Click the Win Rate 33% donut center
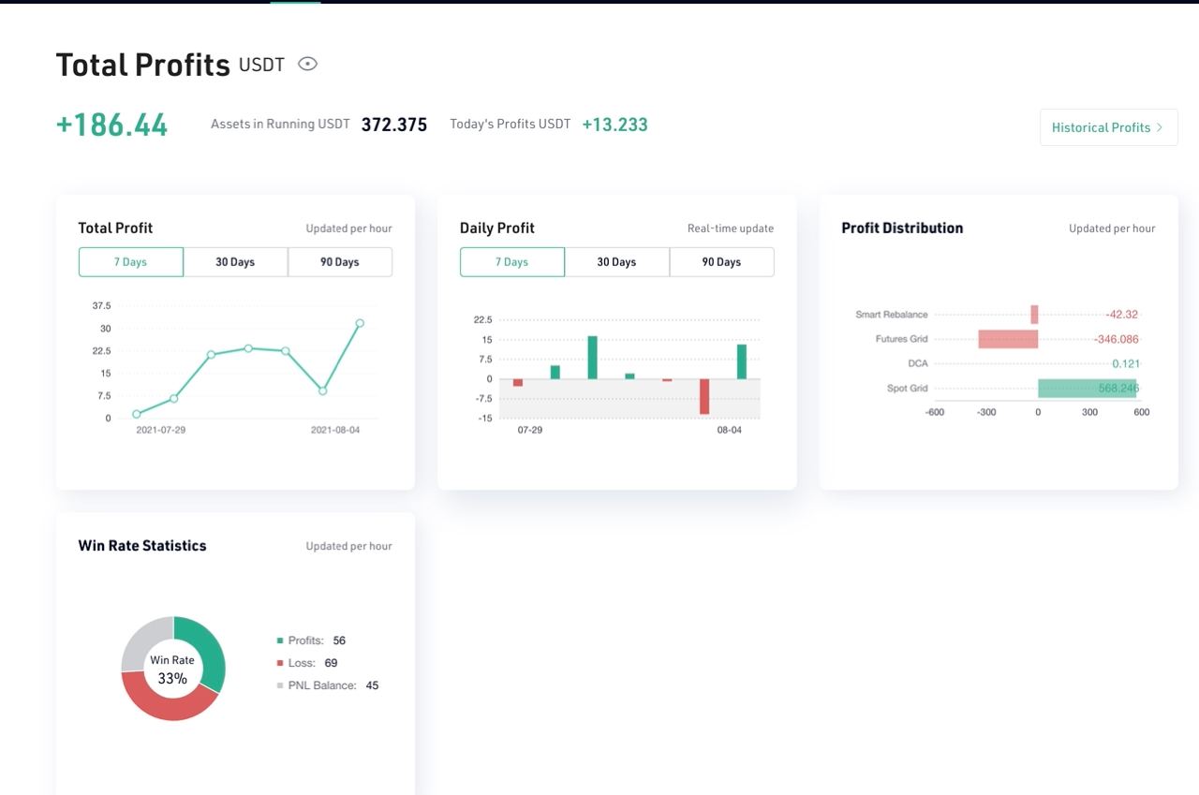The height and width of the screenshot is (795, 1199). (172, 669)
